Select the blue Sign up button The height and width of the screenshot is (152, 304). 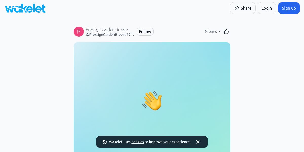(289, 8)
